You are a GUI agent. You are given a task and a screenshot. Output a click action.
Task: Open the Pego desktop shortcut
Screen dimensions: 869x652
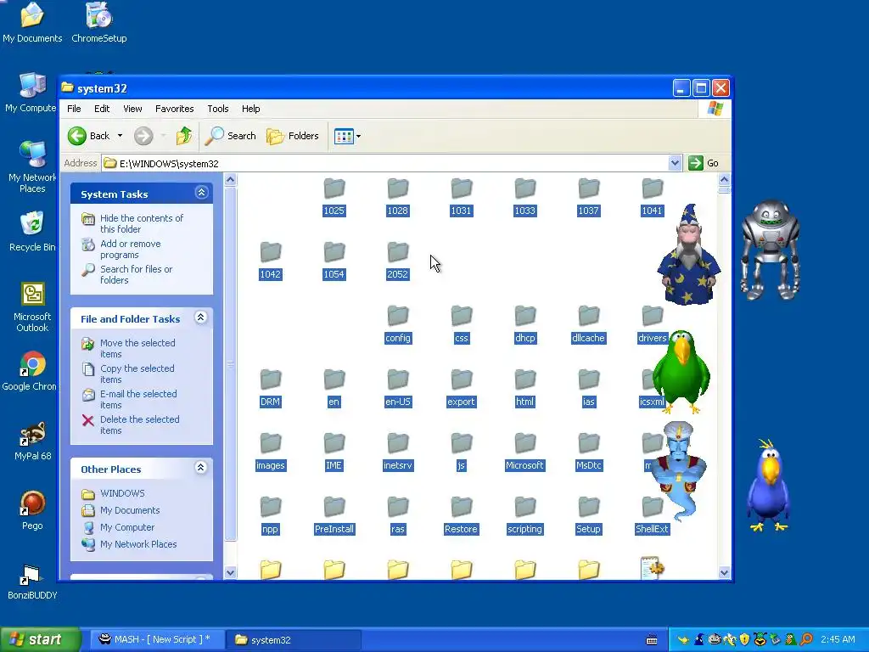tap(32, 510)
